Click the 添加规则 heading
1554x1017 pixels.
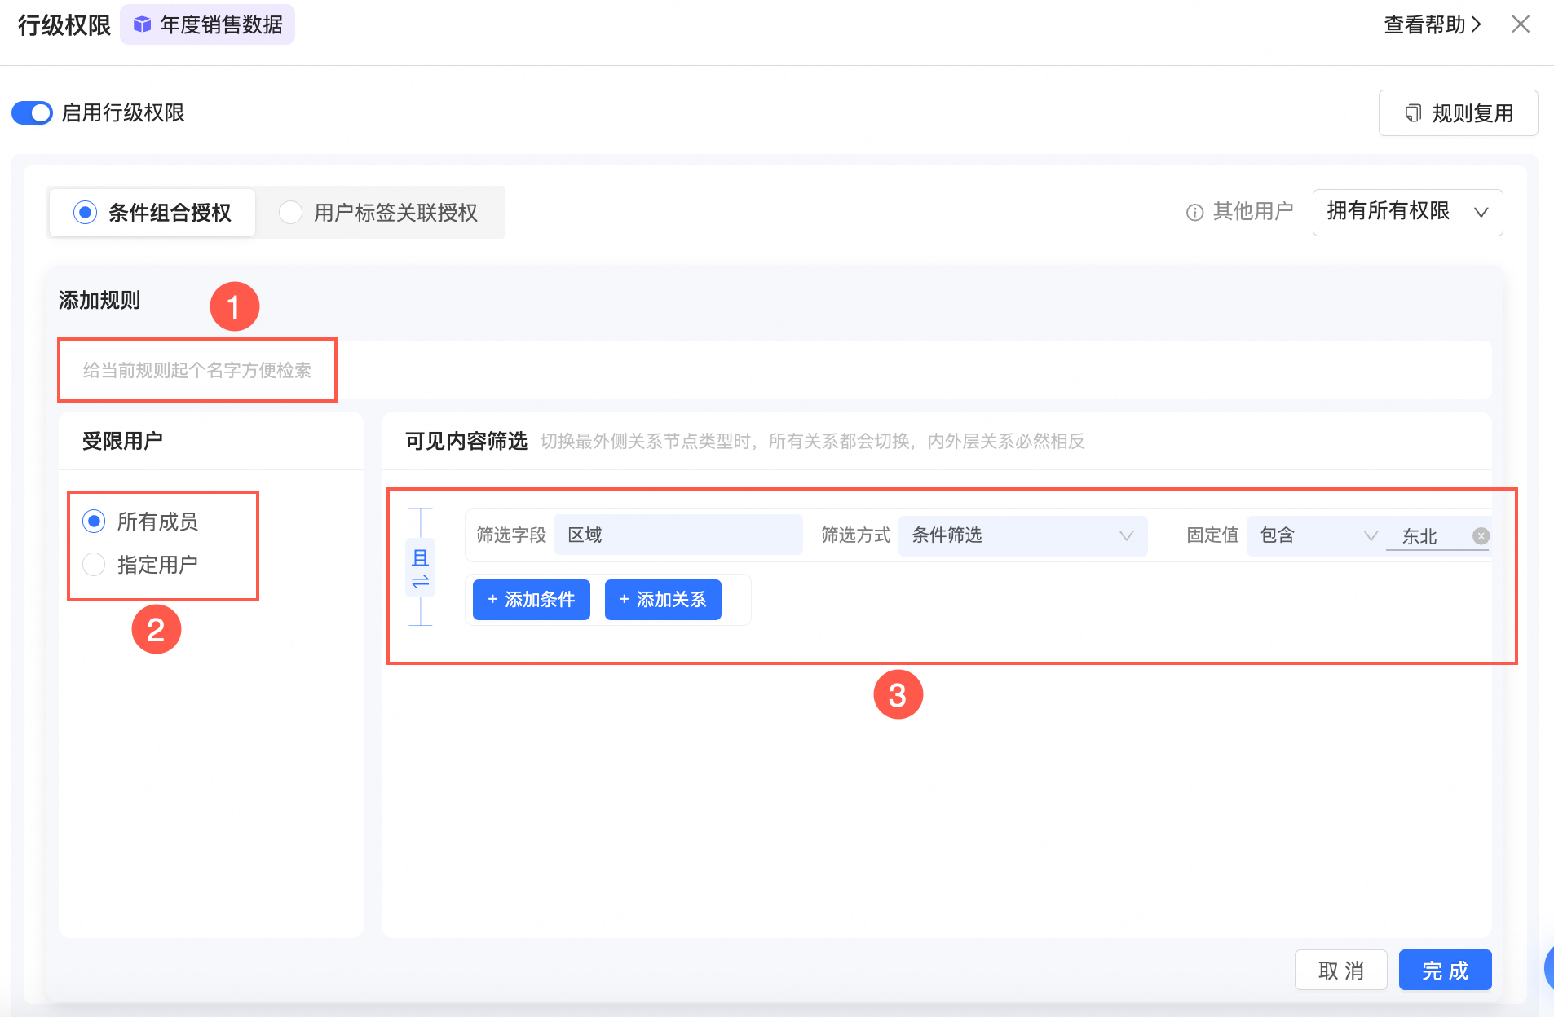click(x=99, y=300)
